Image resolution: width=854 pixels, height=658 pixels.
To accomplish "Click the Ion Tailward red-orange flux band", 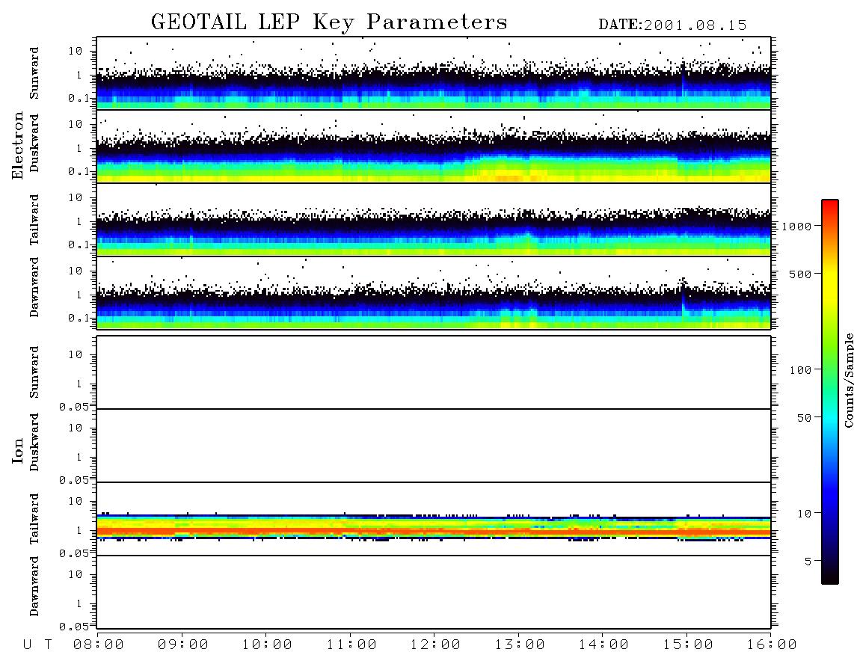I will click(x=434, y=531).
